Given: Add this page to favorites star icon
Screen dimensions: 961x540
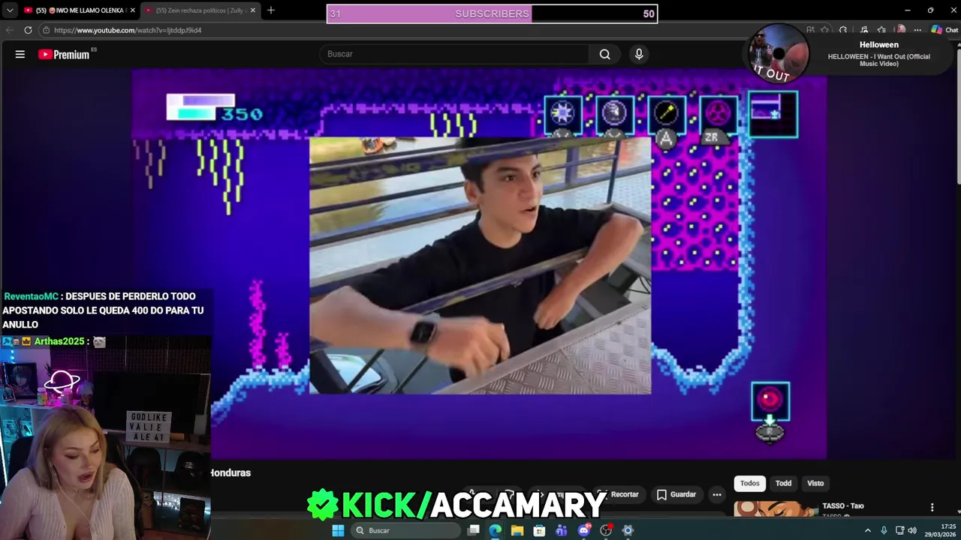Looking at the screenshot, I should [825, 30].
